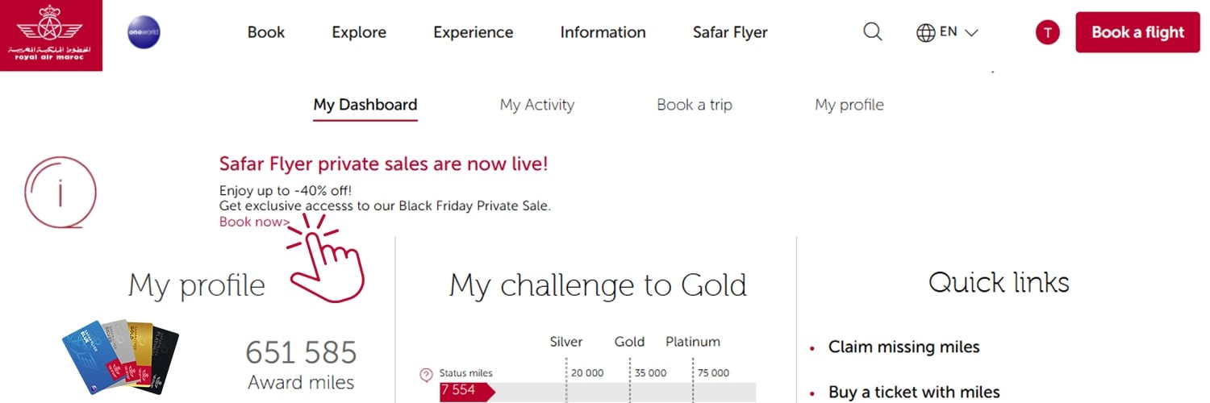
Task: Open the Experience menu
Action: [473, 33]
